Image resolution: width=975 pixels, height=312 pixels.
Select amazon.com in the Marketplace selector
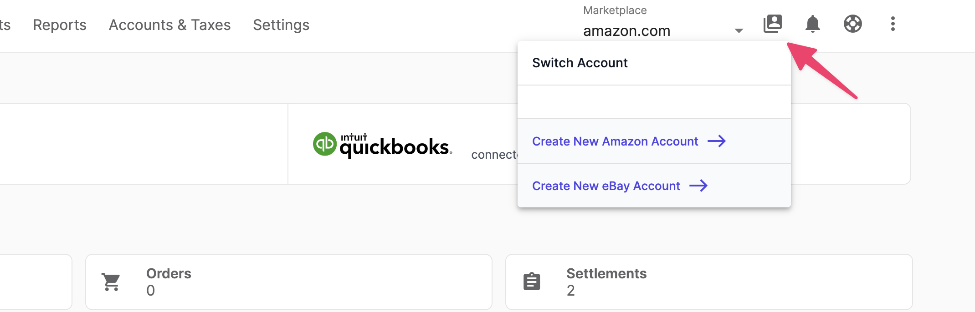coord(627,31)
